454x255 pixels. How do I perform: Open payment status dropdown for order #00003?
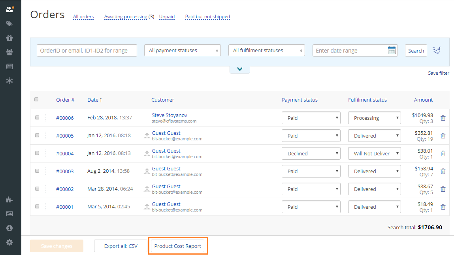pos(311,171)
